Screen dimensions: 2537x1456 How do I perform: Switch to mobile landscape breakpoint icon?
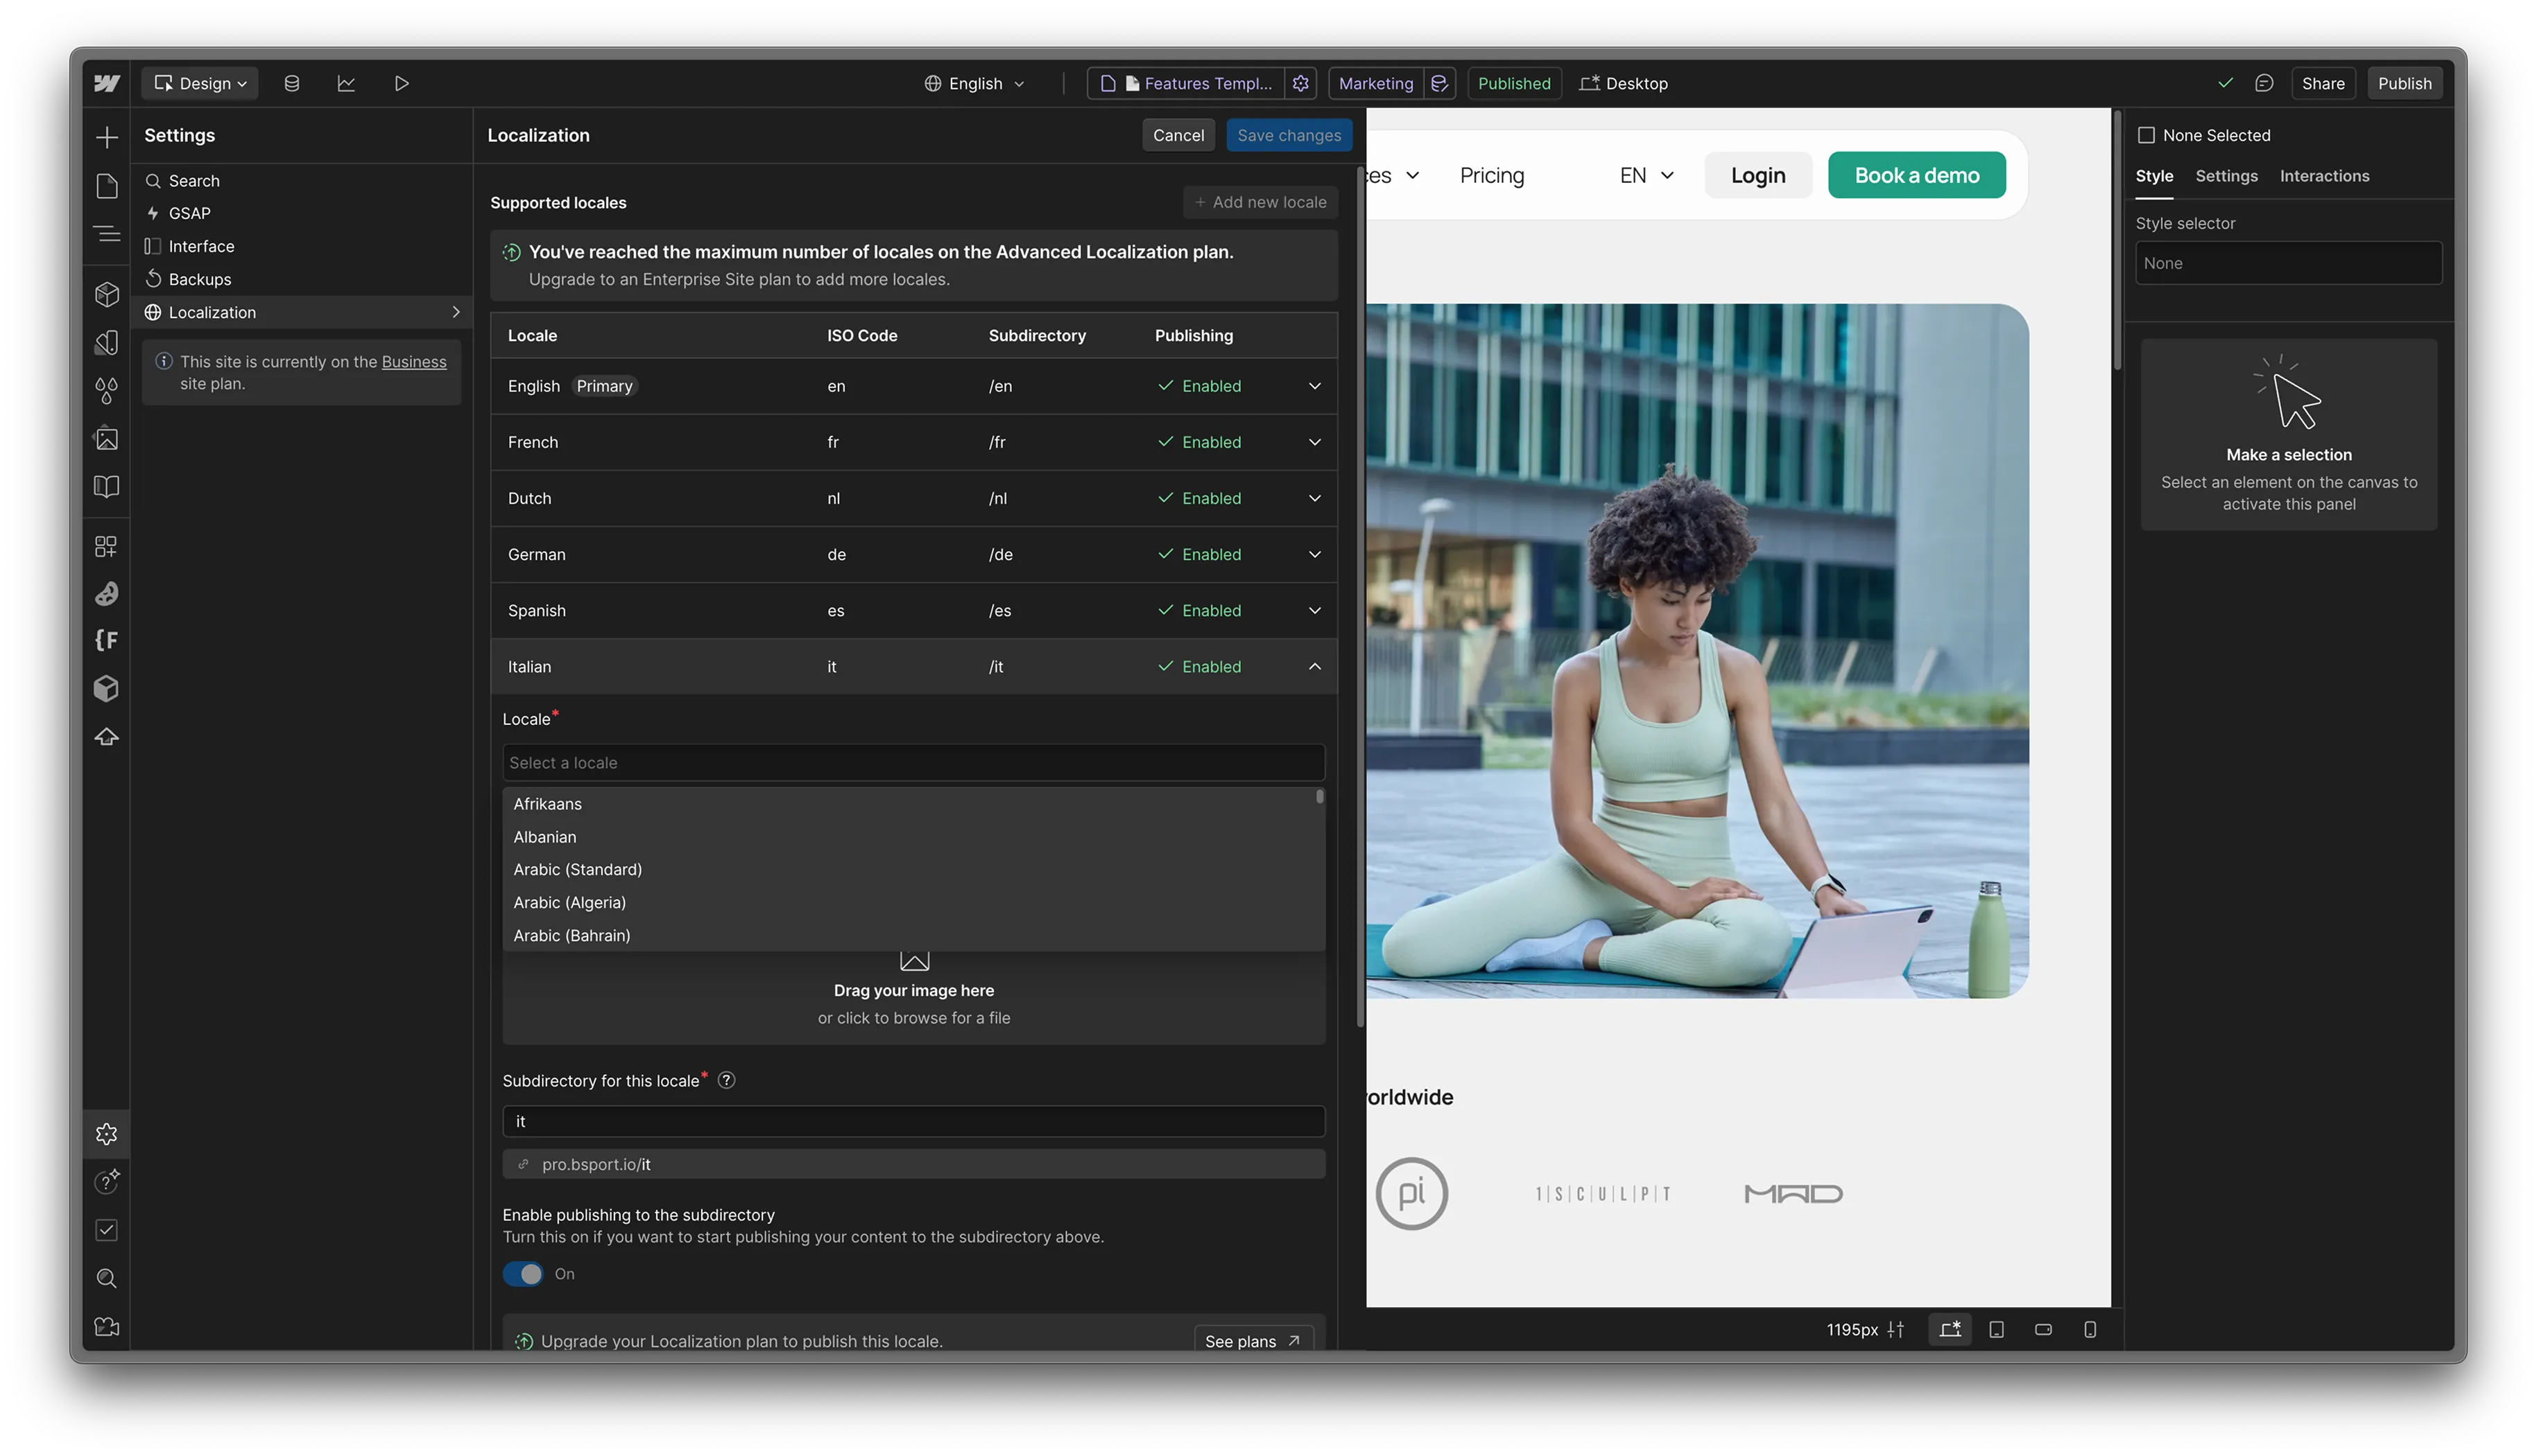[x=2043, y=1329]
